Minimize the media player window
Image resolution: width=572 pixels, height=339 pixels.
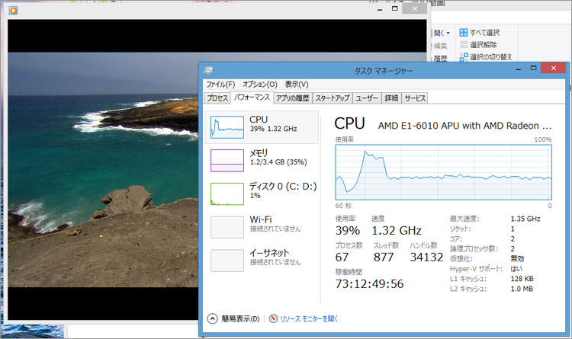click(380, 9)
